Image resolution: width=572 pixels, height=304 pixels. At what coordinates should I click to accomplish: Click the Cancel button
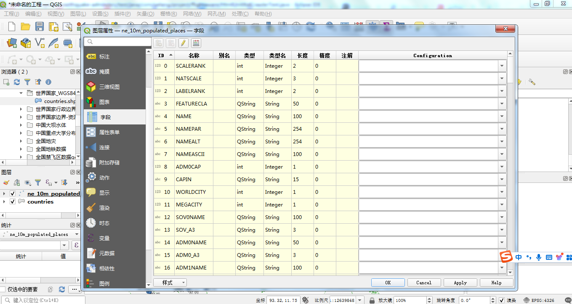coord(424,283)
